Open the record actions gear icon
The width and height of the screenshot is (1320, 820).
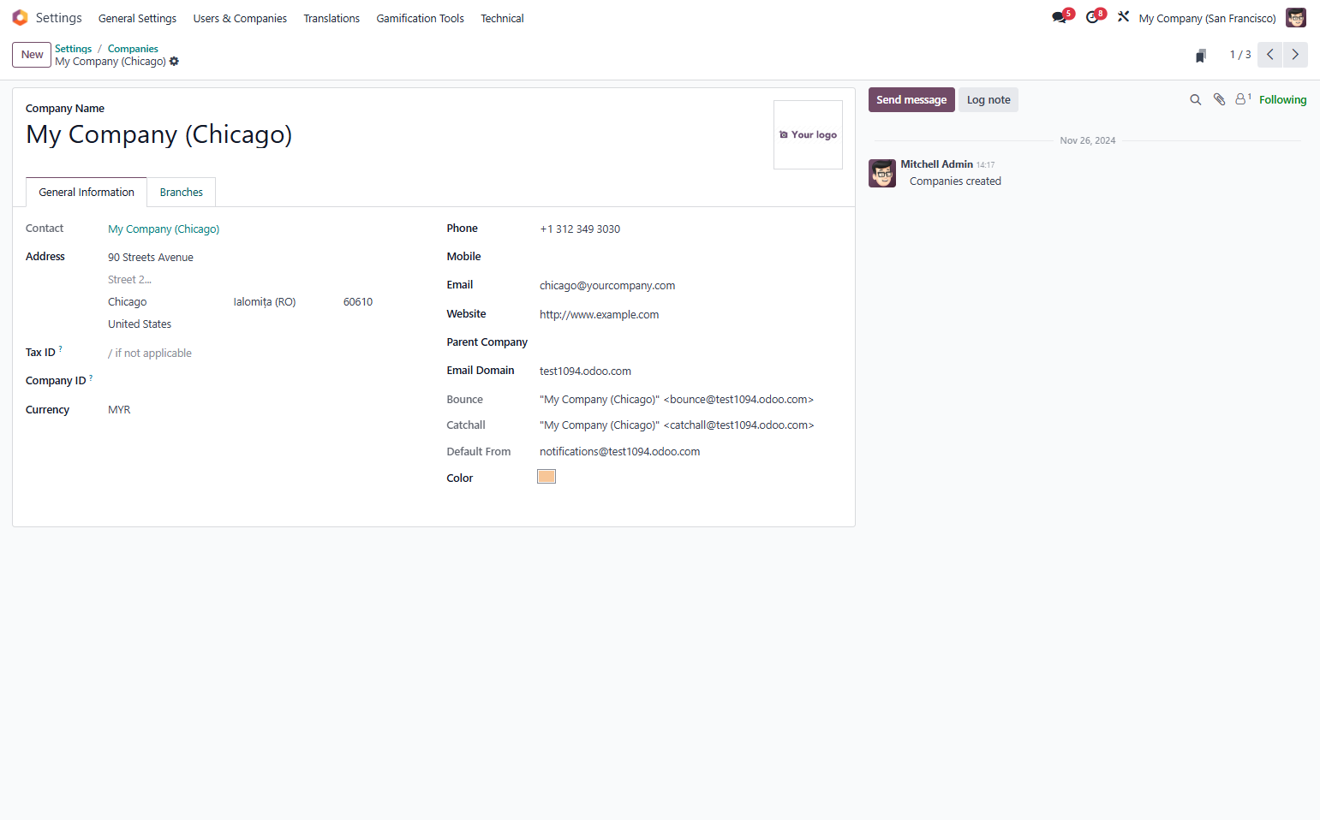[x=174, y=62]
